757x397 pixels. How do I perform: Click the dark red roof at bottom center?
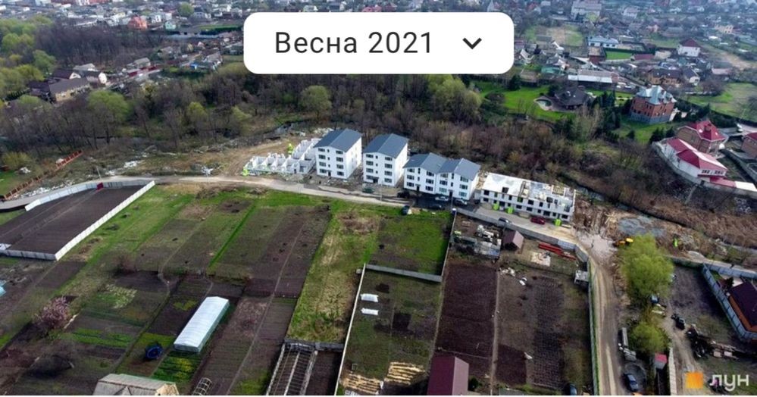click(x=448, y=375)
